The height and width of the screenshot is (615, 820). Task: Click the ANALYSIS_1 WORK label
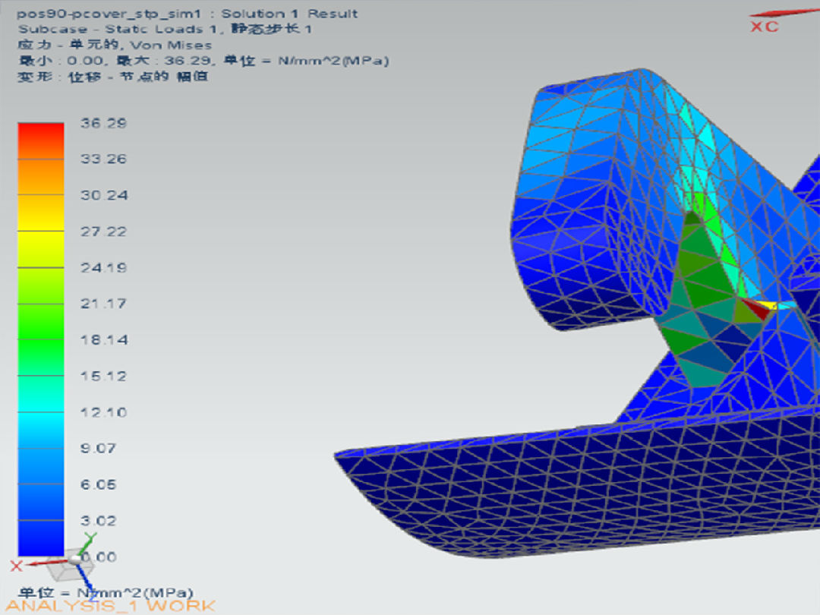point(111,607)
